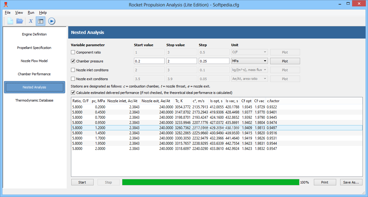The image size is (368, 197).
Task: Enable the Component ratio checkbox
Action: 73,52
